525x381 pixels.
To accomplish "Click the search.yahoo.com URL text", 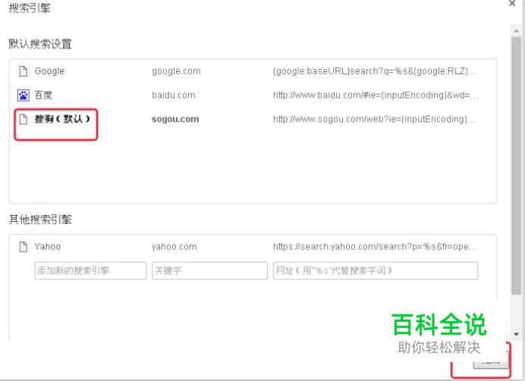I will [x=375, y=247].
